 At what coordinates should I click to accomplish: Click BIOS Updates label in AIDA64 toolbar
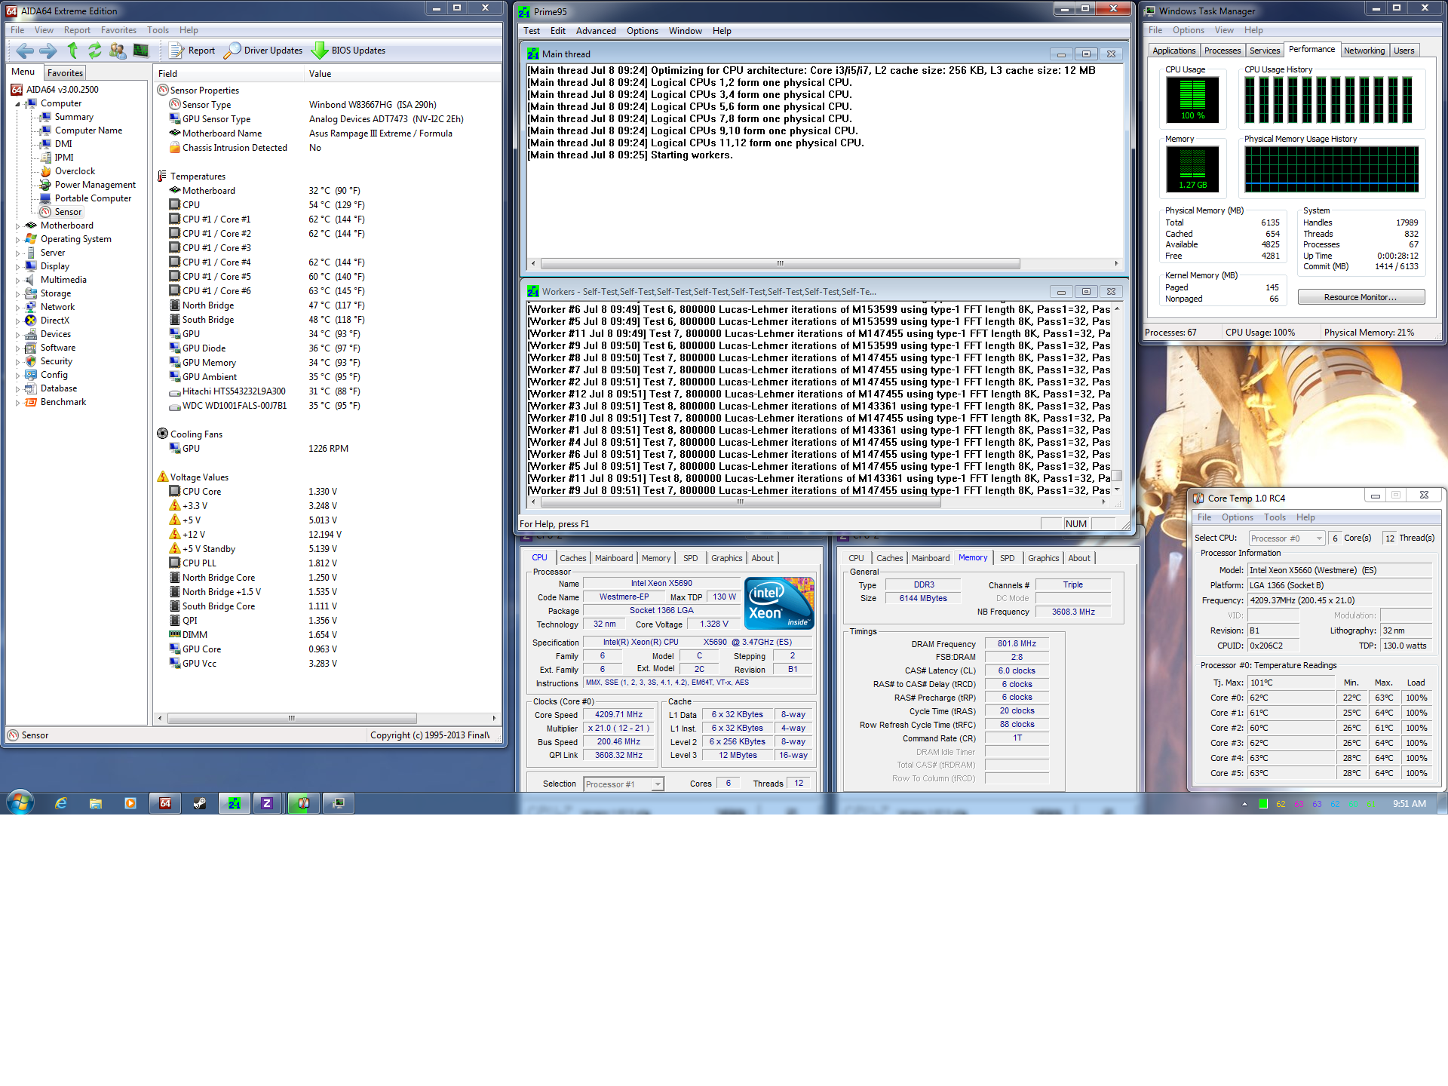click(358, 51)
